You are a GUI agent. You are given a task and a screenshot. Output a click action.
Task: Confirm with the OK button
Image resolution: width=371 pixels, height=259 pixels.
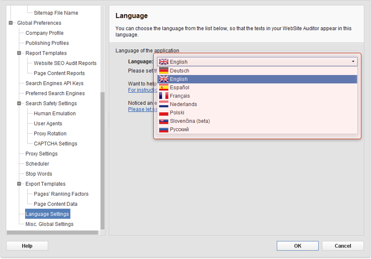[298, 246]
